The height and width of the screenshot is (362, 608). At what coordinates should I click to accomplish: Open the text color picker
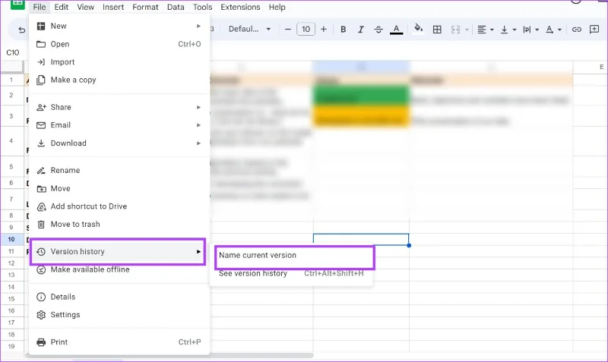click(396, 30)
